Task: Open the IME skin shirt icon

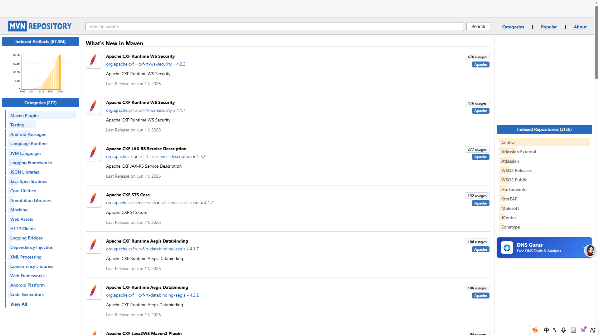Action: (583, 330)
